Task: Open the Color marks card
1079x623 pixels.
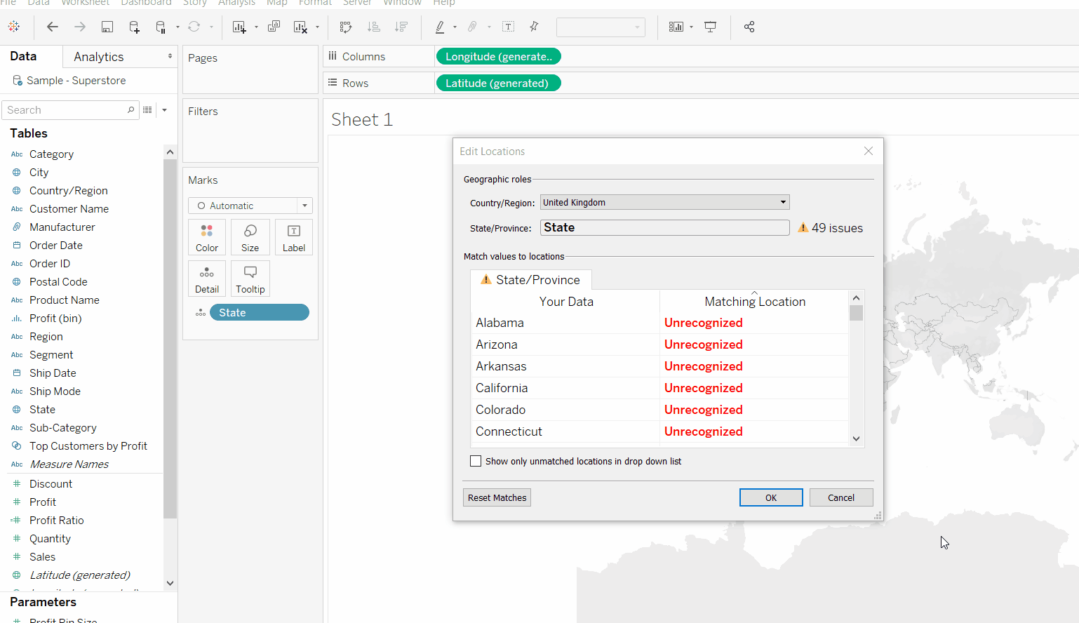Action: (207, 237)
